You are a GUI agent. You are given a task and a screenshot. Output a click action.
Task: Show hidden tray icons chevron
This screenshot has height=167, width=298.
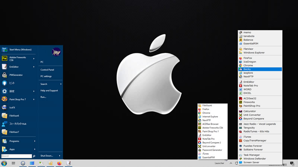coord(231,163)
